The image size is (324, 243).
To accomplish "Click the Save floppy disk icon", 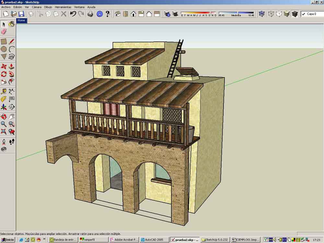I will (21, 14).
